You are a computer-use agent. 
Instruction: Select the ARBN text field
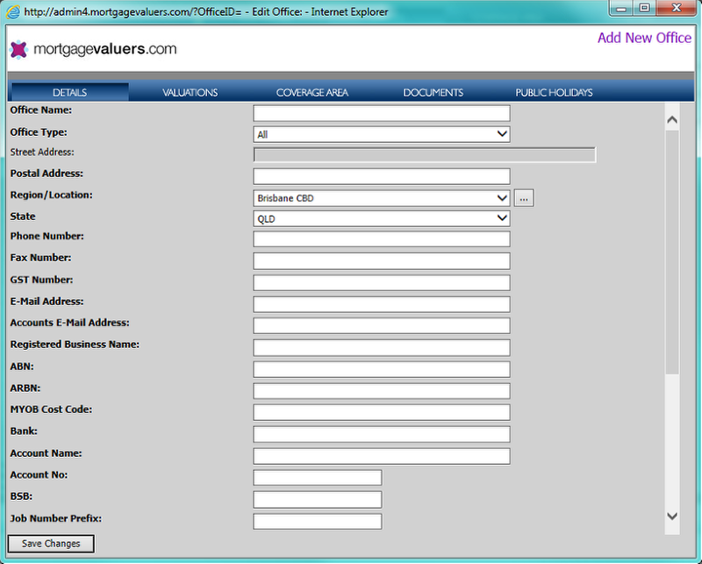(x=382, y=391)
